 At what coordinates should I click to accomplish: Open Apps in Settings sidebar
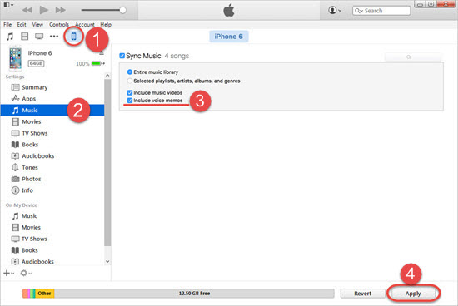point(28,99)
